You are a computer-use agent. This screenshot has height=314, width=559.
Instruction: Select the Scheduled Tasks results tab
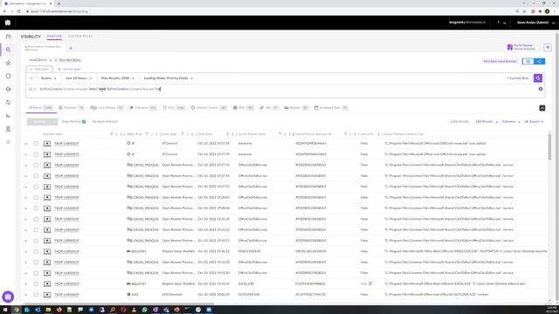point(331,108)
